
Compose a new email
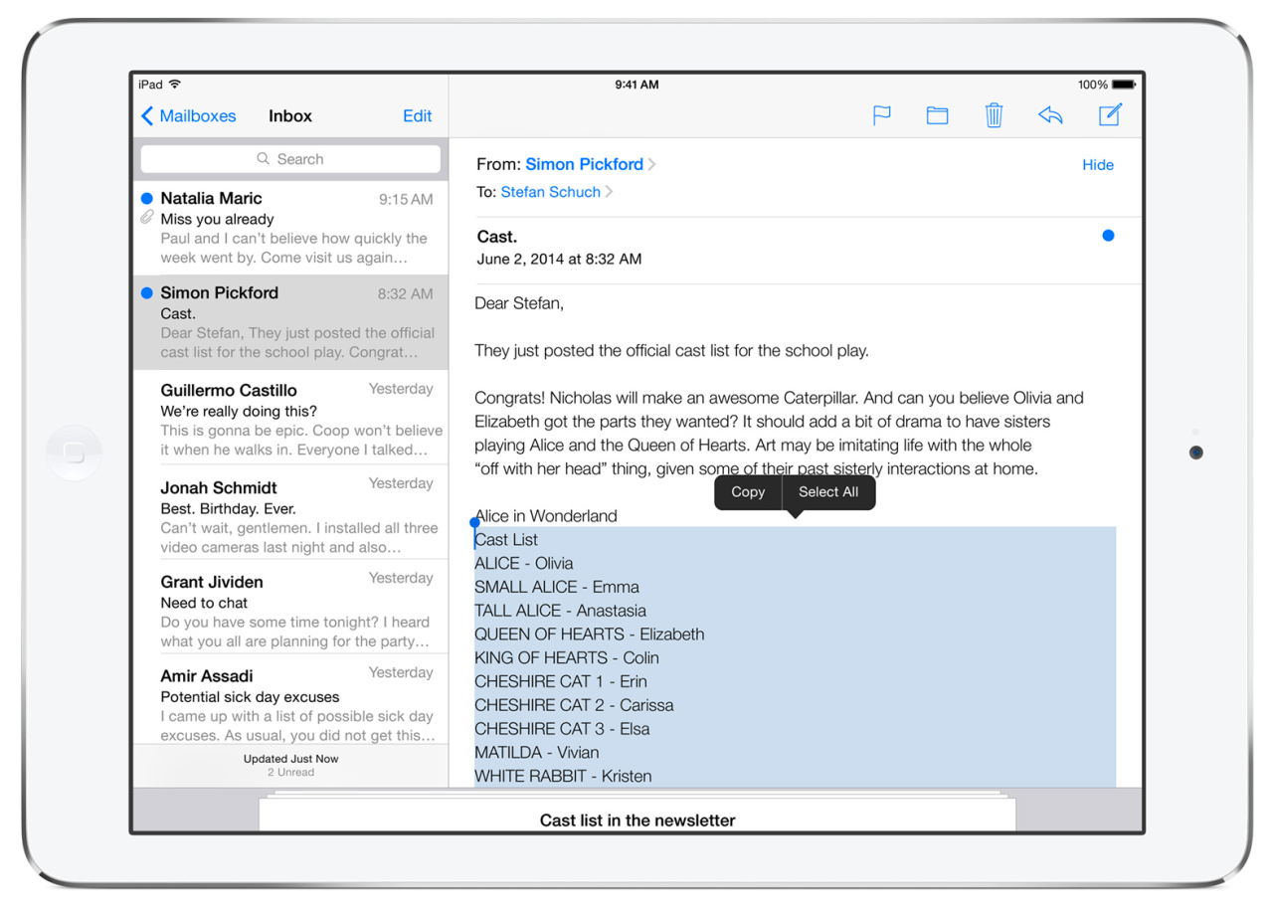pos(1110,115)
